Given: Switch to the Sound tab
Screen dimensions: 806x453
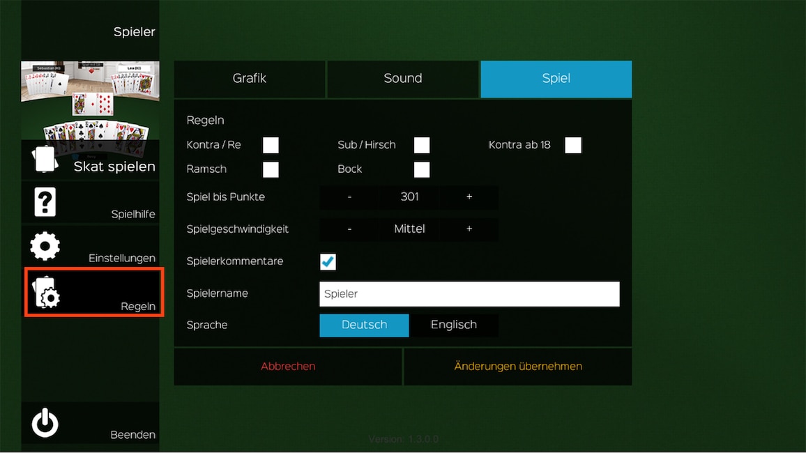Looking at the screenshot, I should click(403, 79).
